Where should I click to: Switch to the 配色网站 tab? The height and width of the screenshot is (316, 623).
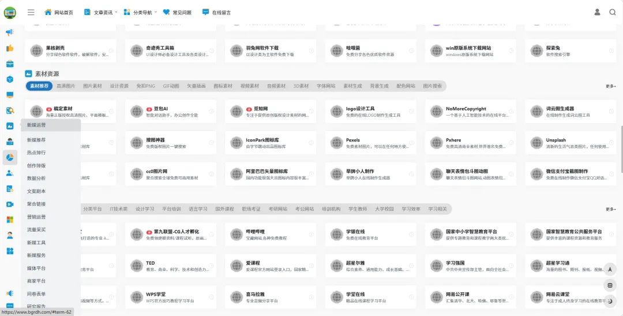coord(406,86)
